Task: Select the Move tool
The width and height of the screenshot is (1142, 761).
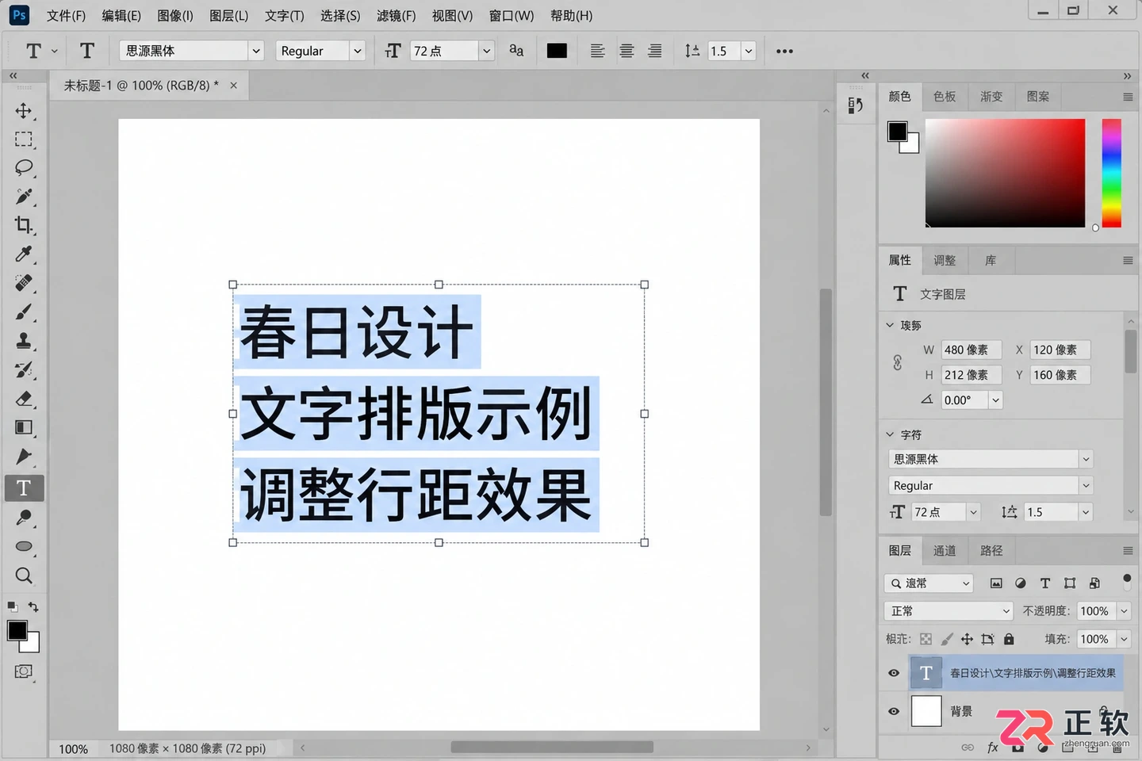Action: pos(24,110)
